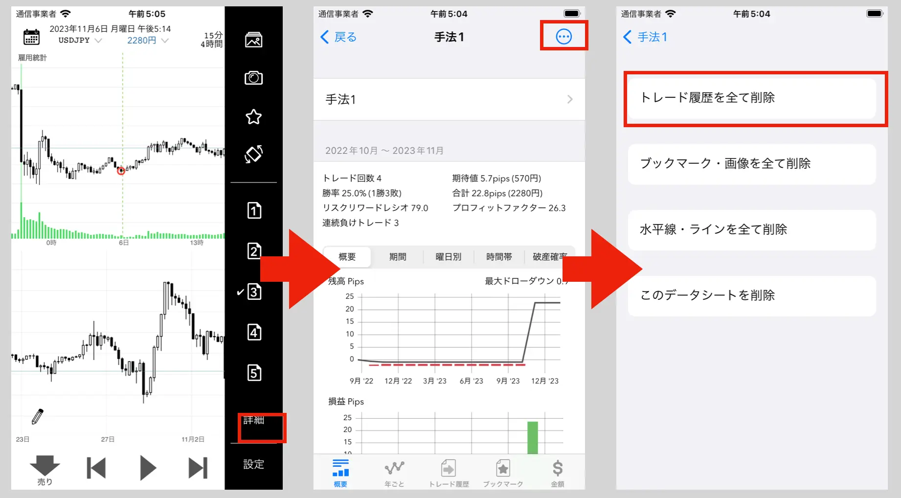Viewport: 901px width, 498px height.
Task: Choose 水平線・ラインを全て削除
Action: pos(752,230)
